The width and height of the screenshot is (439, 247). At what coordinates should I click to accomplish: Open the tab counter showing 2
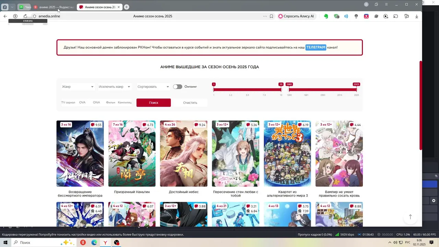(x=5, y=7)
